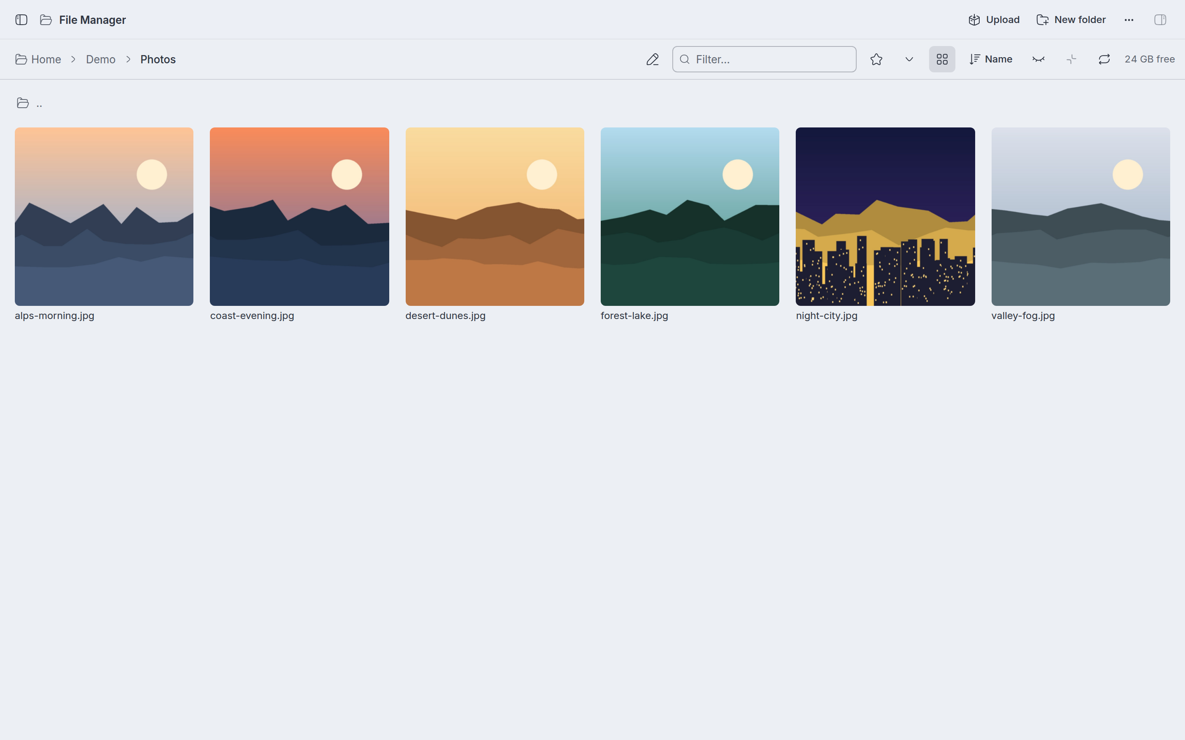Click the Filter search field
1185x740 pixels.
(764, 59)
